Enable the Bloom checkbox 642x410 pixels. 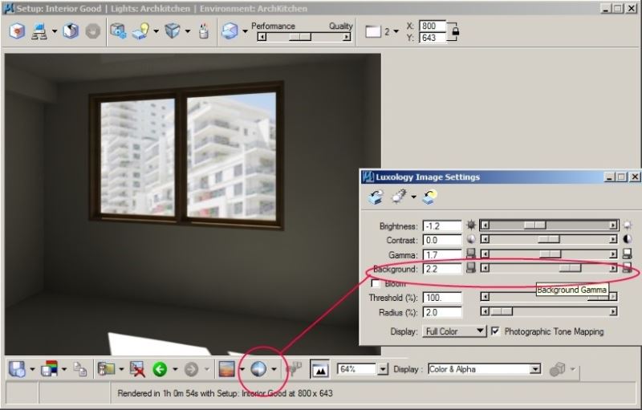click(x=375, y=283)
